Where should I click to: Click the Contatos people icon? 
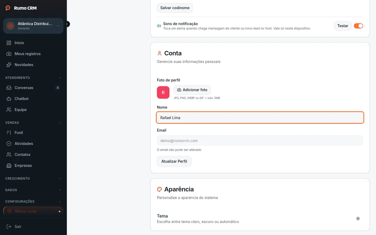tap(9, 155)
